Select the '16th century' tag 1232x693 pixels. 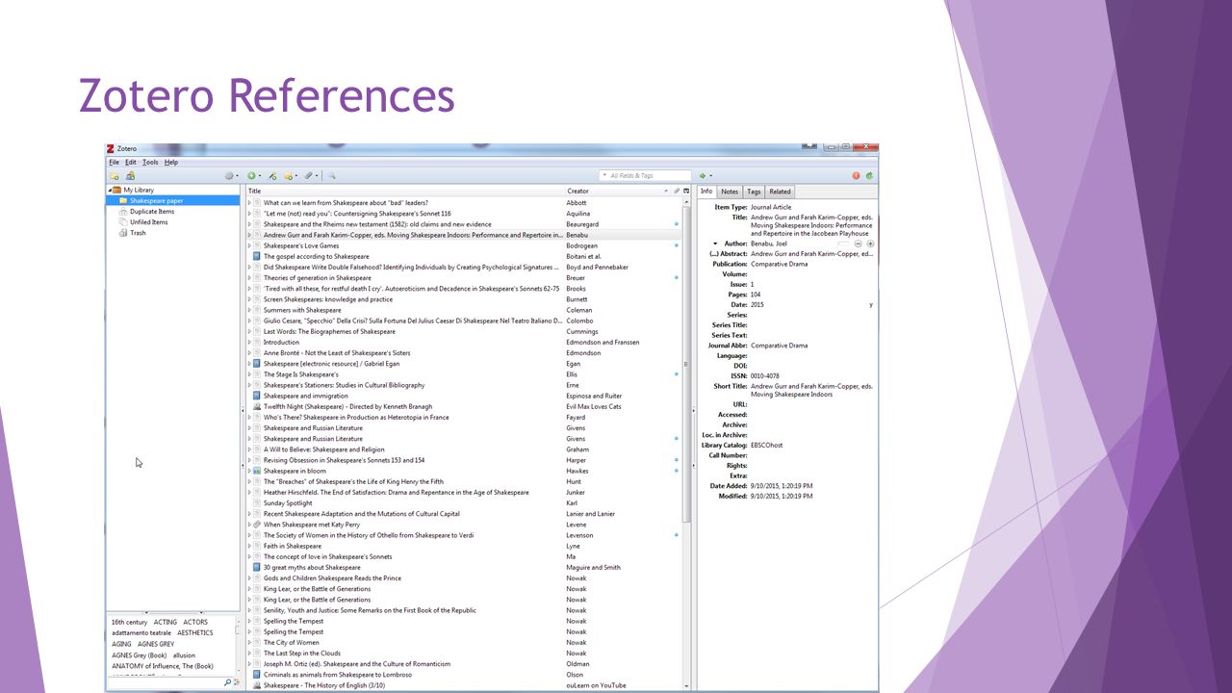click(129, 623)
